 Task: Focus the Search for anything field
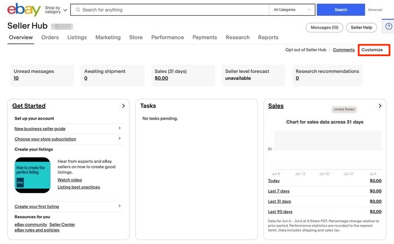coord(172,10)
